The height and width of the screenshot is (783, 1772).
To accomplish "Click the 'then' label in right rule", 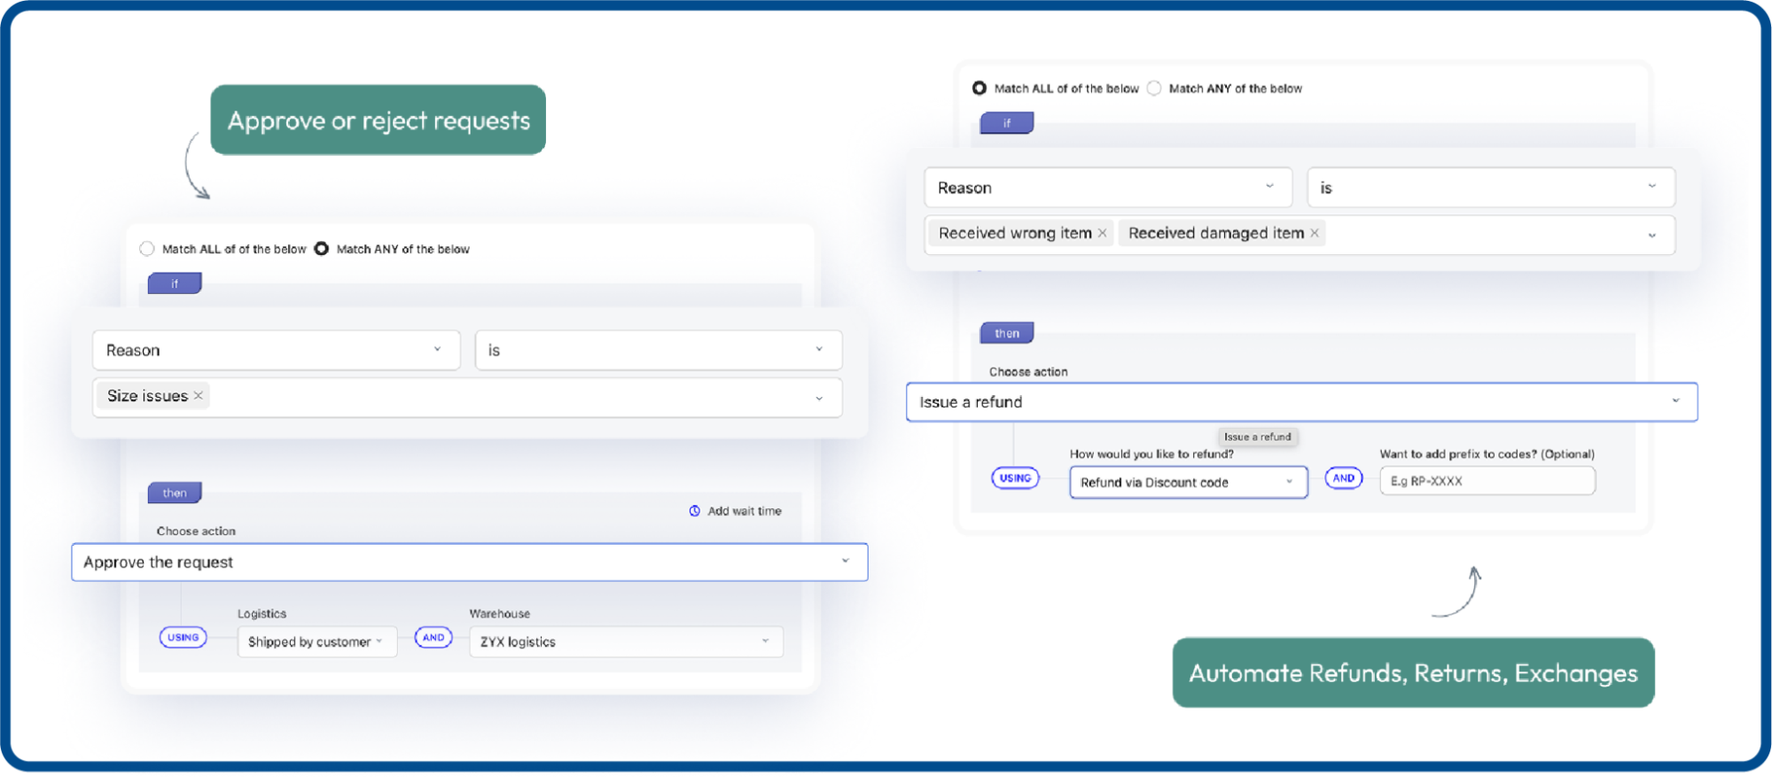I will (1006, 333).
